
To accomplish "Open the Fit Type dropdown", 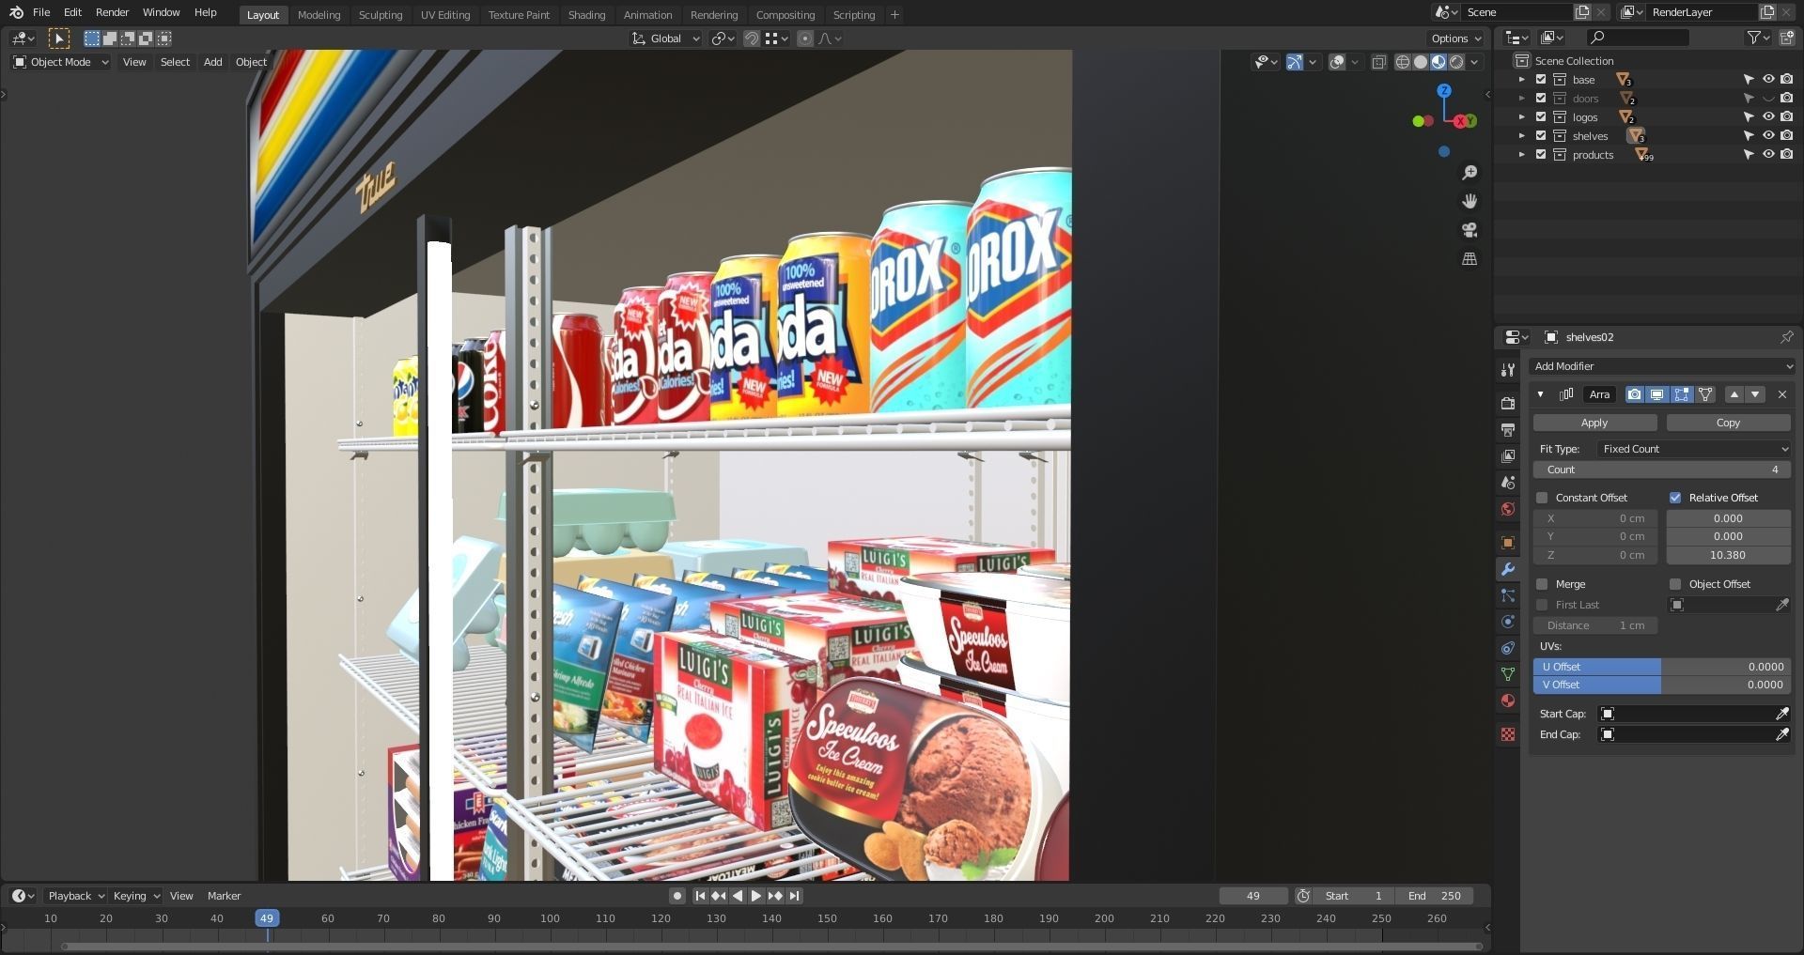I will pyautogui.click(x=1695, y=449).
